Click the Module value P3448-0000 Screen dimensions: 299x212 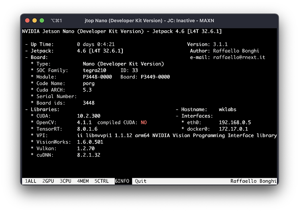tap(97, 77)
